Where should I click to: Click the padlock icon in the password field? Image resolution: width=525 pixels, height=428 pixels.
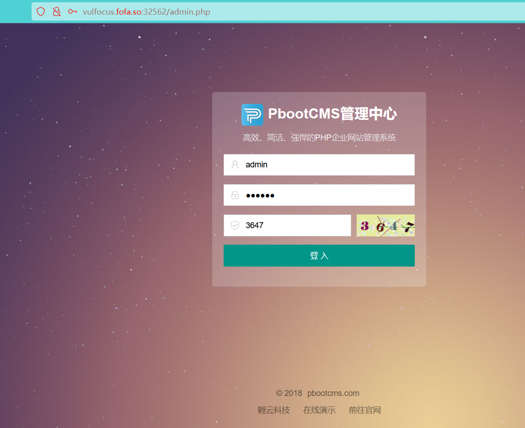[x=235, y=195]
